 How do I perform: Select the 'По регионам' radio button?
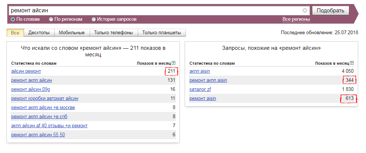(51, 19)
